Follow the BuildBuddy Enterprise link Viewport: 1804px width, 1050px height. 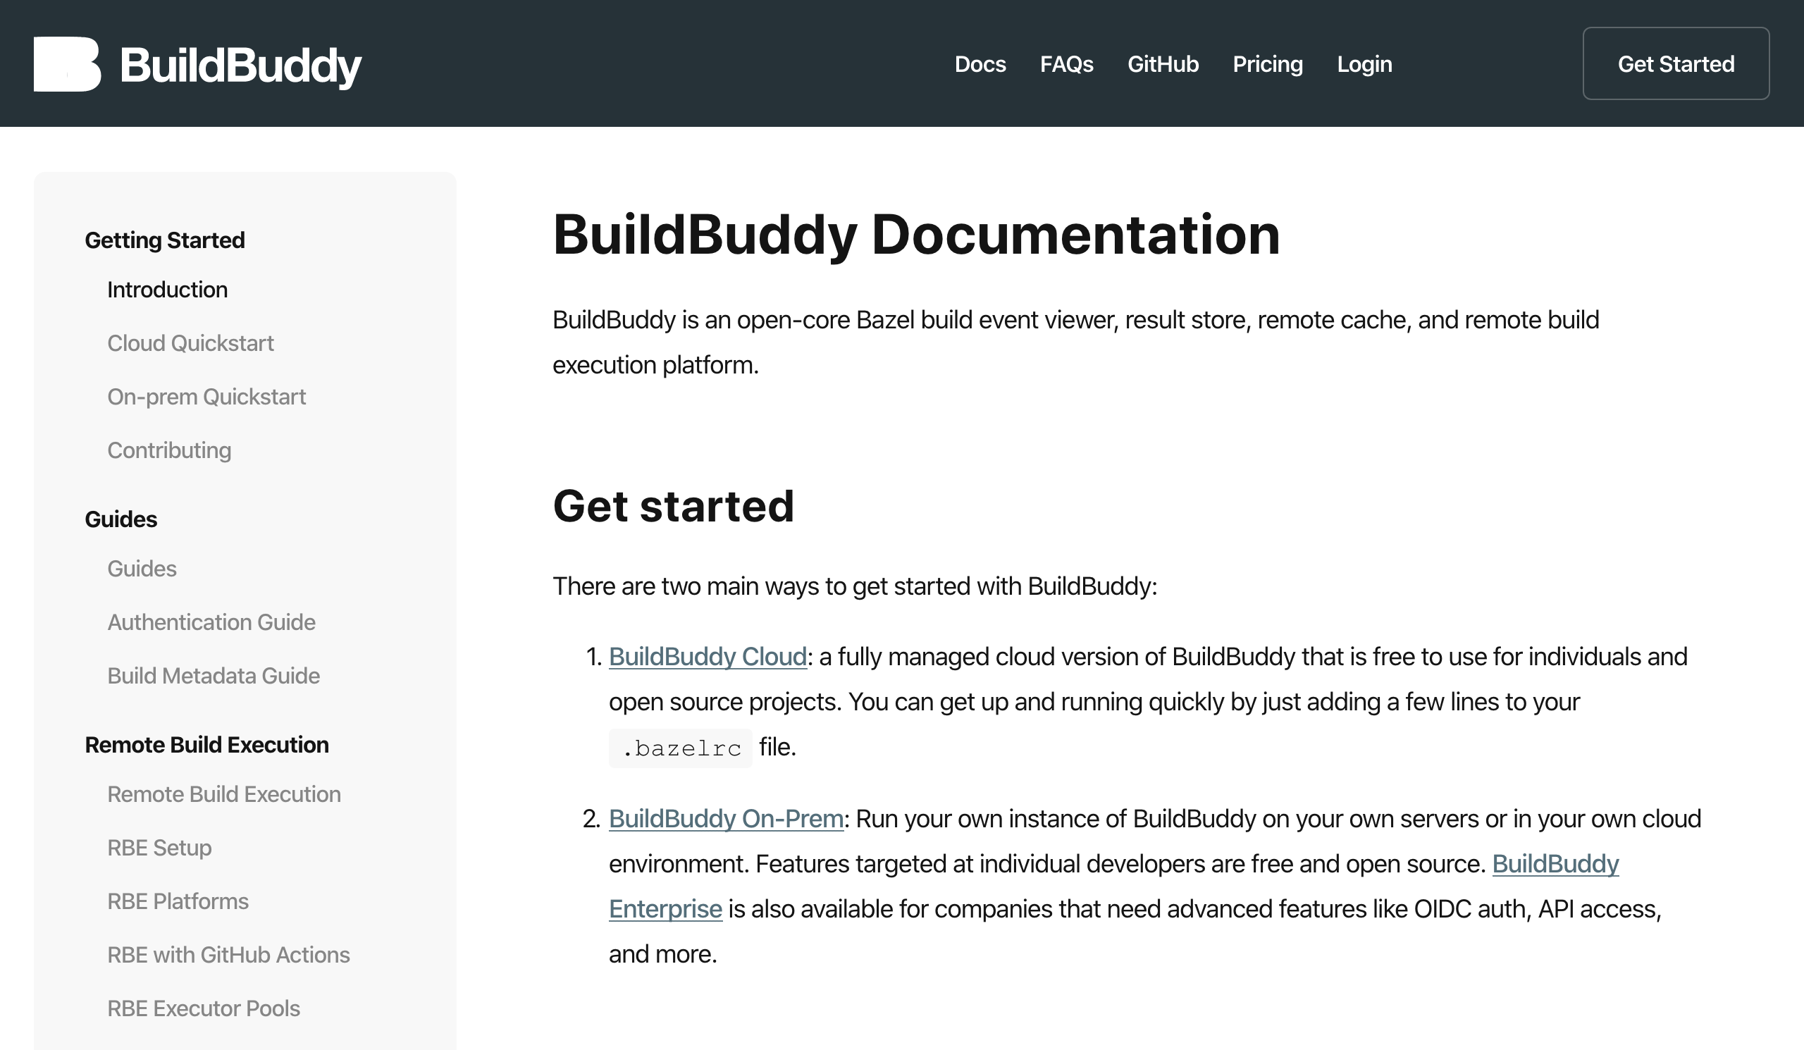pos(1555,864)
